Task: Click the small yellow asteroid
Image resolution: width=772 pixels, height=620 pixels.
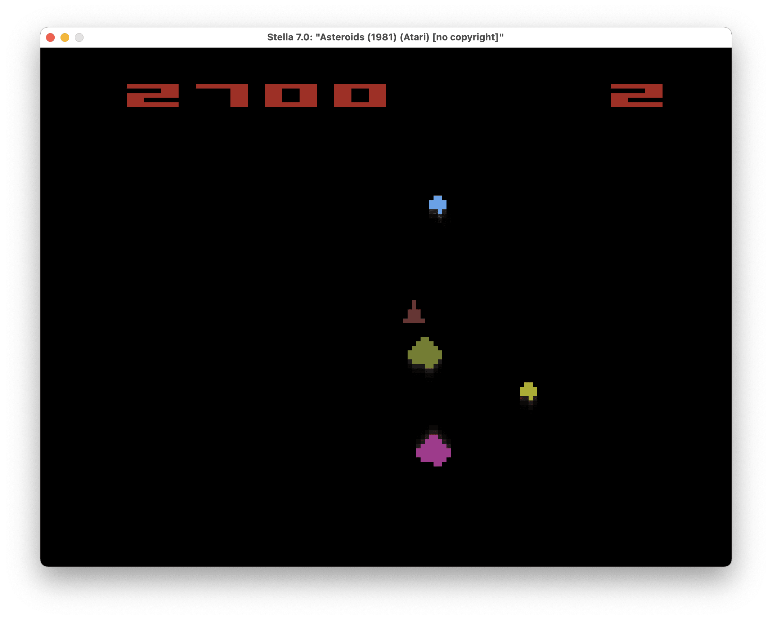Action: pos(528,391)
